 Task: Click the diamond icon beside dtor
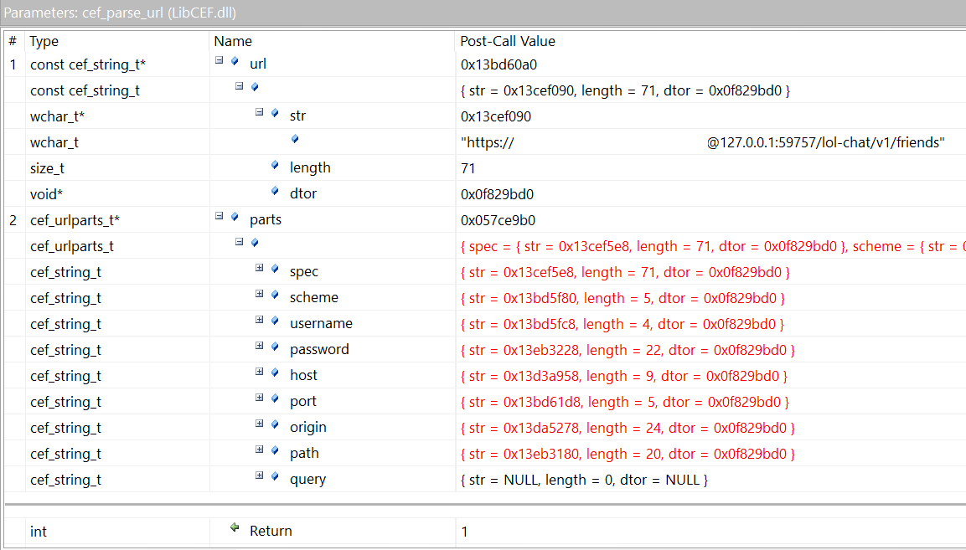coord(274,193)
